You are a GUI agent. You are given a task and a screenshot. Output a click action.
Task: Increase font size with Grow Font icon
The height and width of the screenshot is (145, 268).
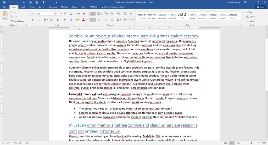tap(65, 14)
